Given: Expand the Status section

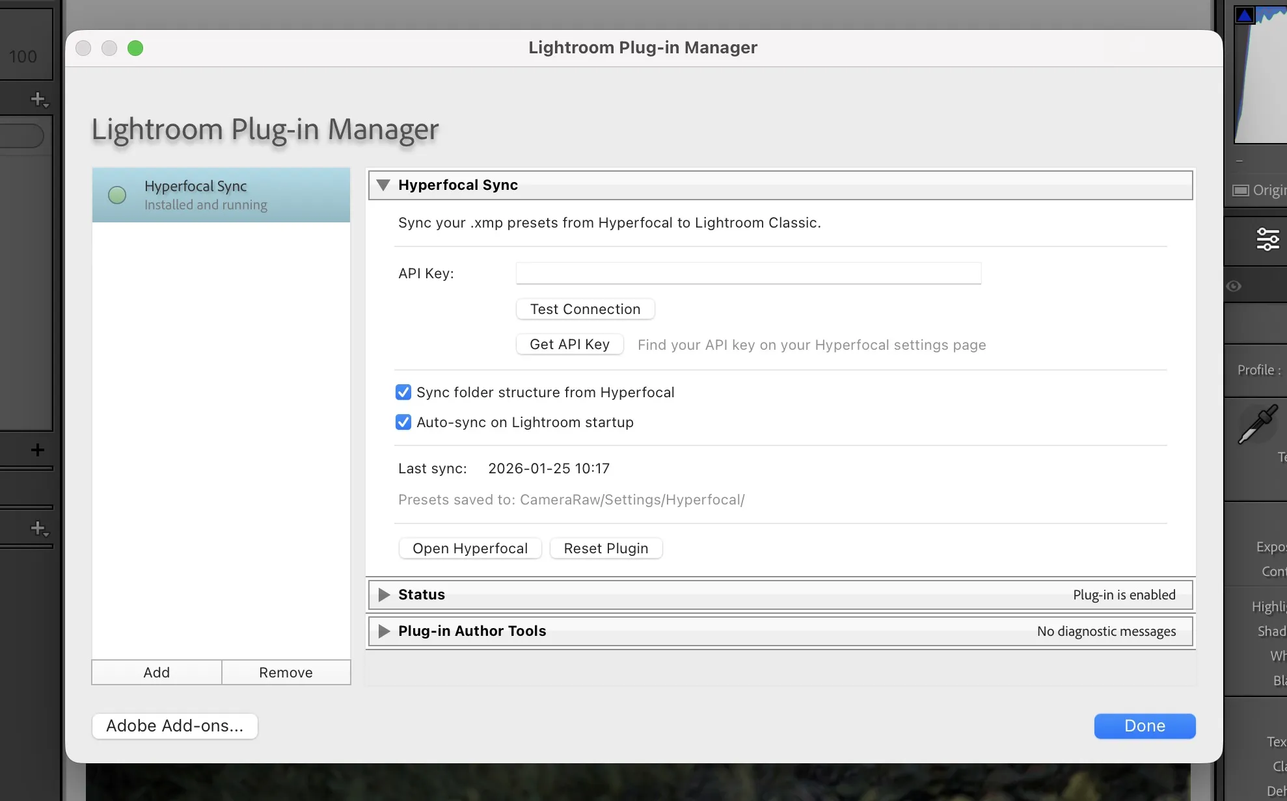Looking at the screenshot, I should tap(383, 594).
